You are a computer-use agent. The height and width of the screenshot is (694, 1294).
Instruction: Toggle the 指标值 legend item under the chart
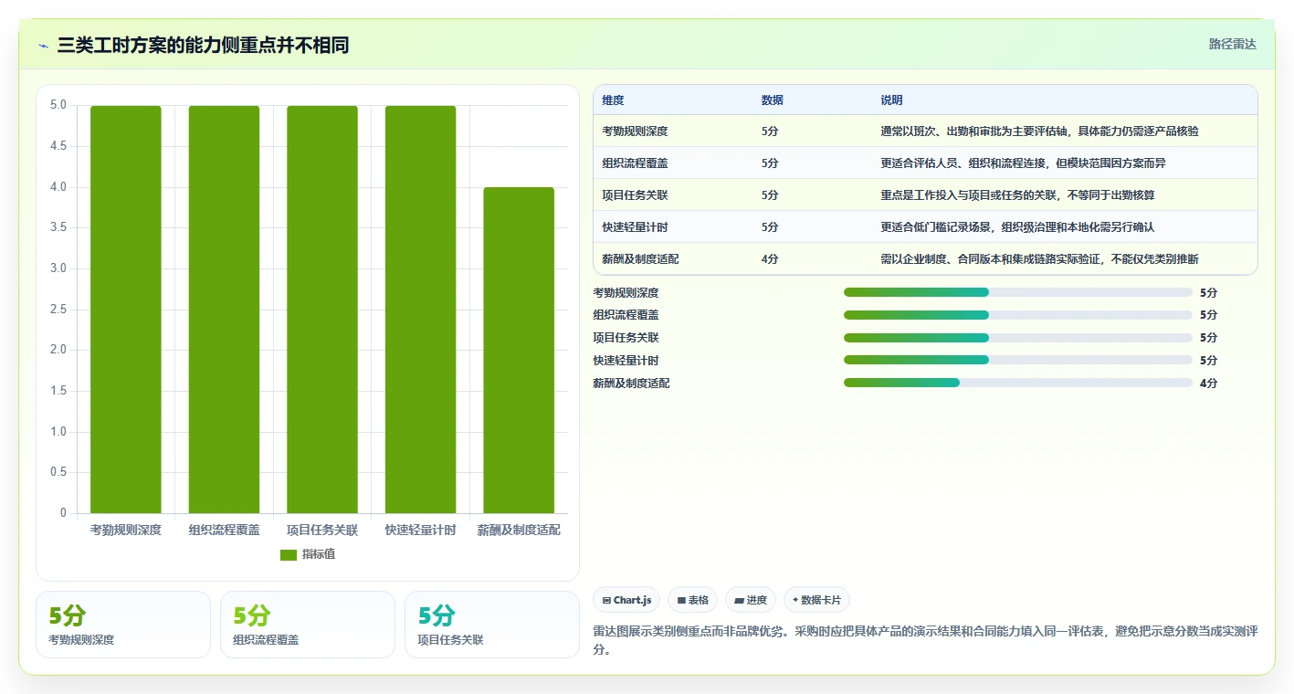(x=308, y=554)
